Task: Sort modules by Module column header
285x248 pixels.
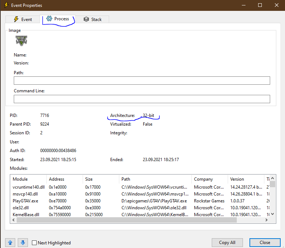Action: pyautogui.click(x=28, y=179)
